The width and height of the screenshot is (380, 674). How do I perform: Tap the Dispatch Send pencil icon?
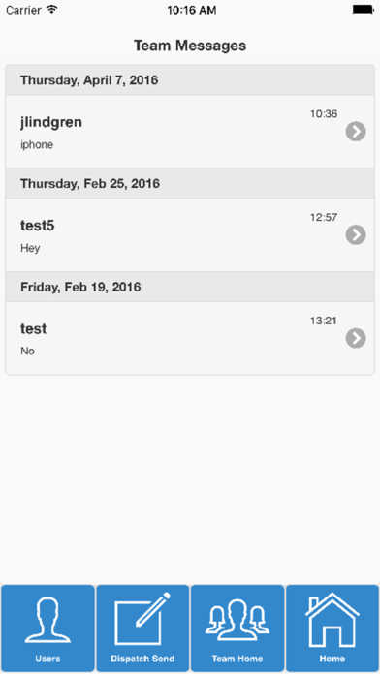142,619
